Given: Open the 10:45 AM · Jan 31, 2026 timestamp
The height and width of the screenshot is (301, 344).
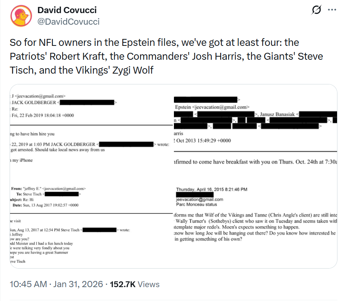Looking at the screenshot, I should coord(56,284).
